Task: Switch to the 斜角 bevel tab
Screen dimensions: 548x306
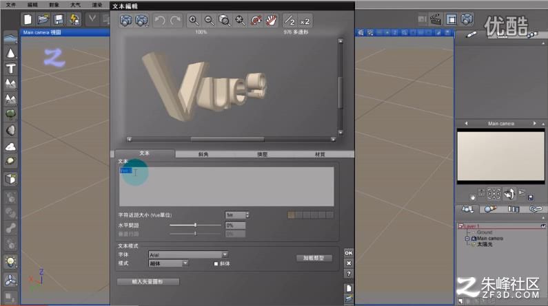Action: 203,154
